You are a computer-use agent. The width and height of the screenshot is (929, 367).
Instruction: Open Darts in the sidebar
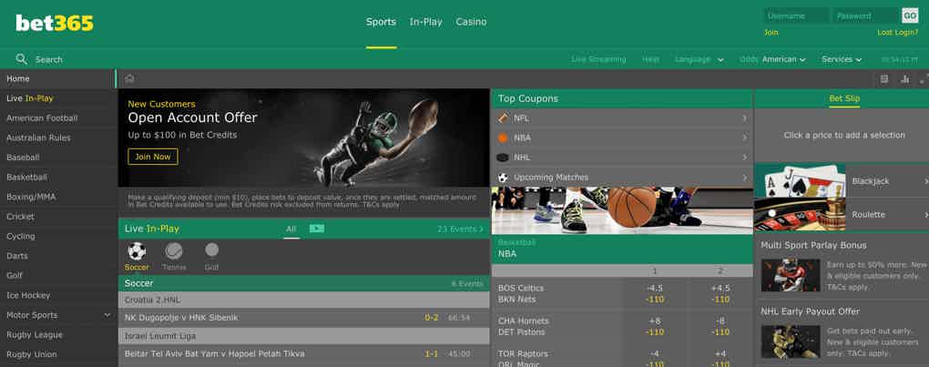[58, 256]
